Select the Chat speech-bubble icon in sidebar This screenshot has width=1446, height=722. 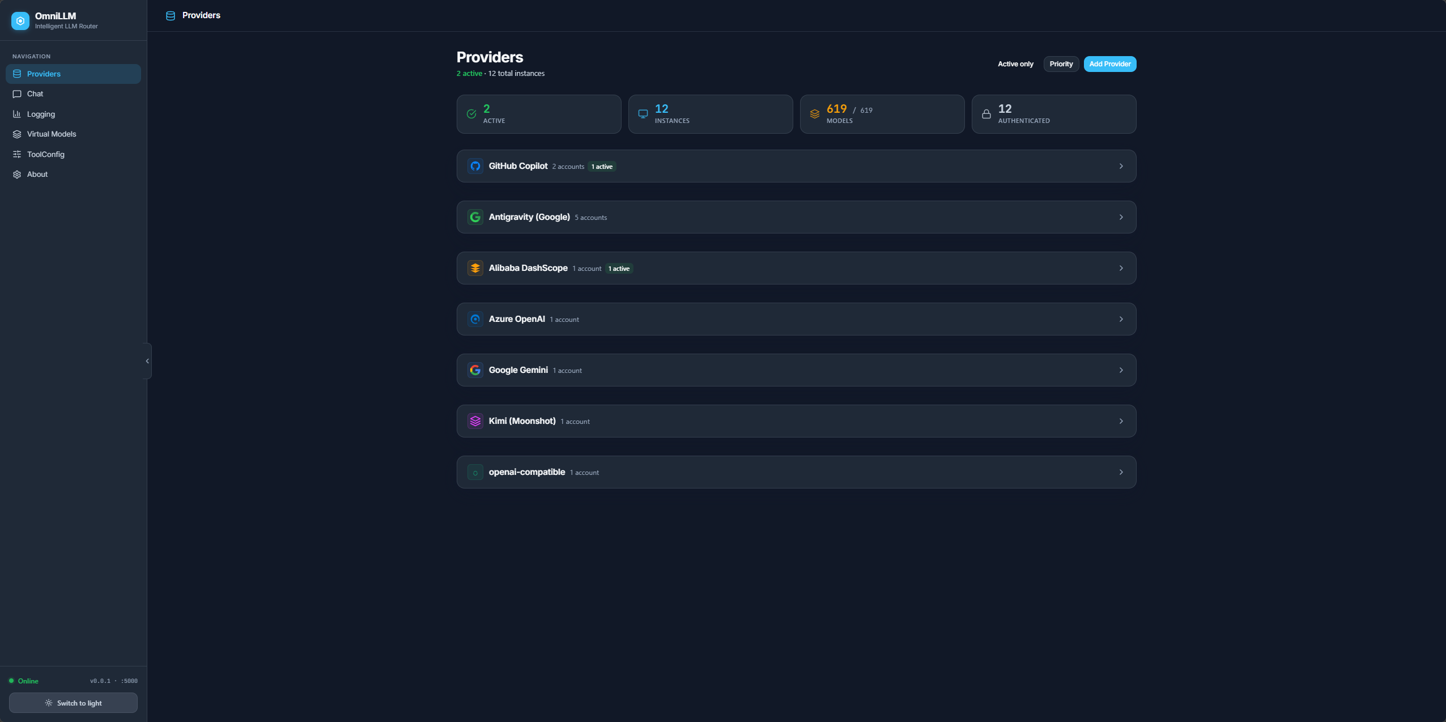tap(17, 94)
